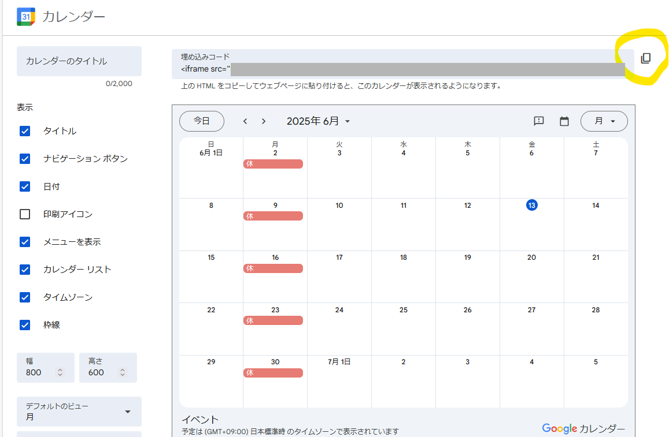
Task: Open the 休 event on June 23
Action: 273,321
